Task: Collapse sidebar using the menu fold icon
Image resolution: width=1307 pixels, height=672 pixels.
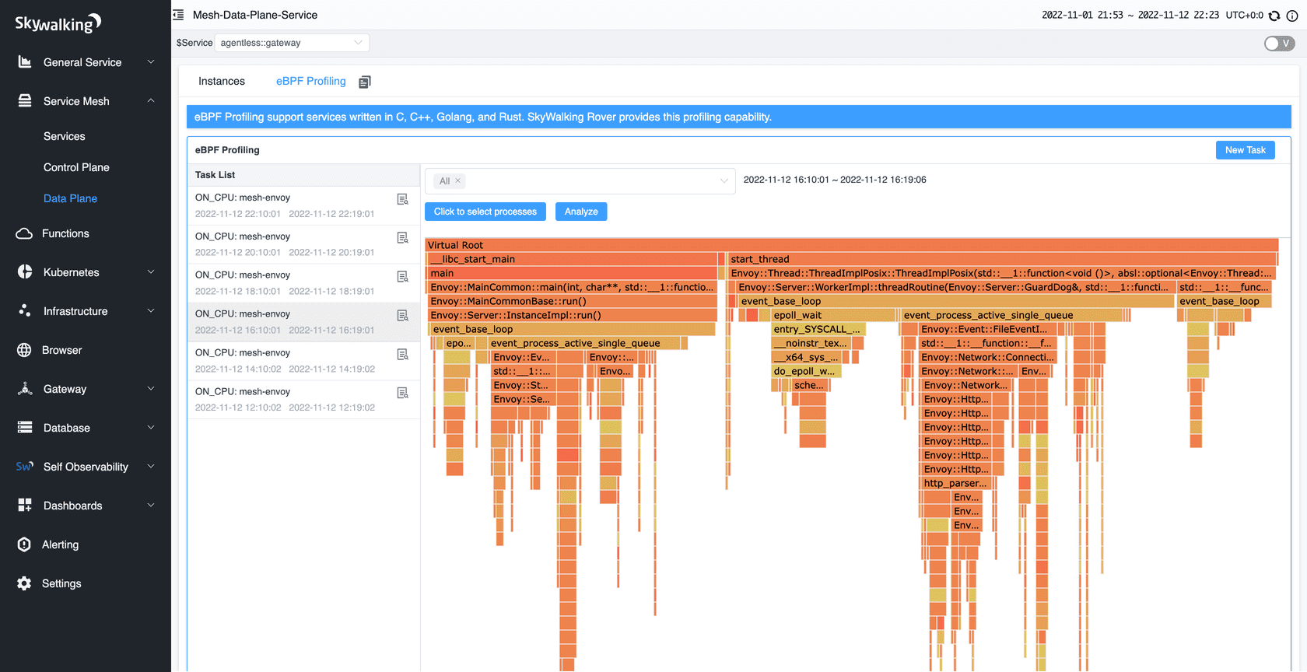Action: [x=178, y=15]
